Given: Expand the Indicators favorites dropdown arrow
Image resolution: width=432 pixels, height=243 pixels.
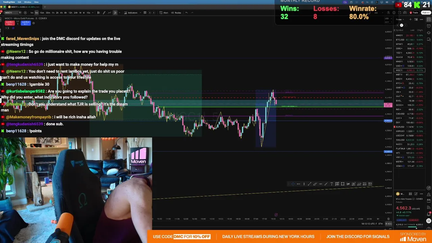Looking at the screenshot, I should point(140,13).
